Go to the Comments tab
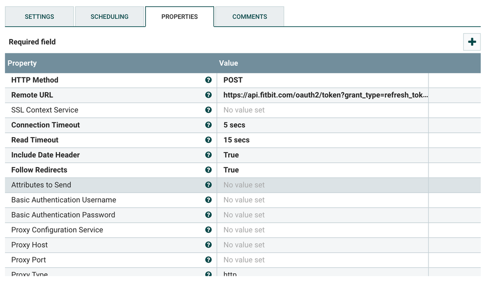This screenshot has height=283, width=487. (250, 17)
